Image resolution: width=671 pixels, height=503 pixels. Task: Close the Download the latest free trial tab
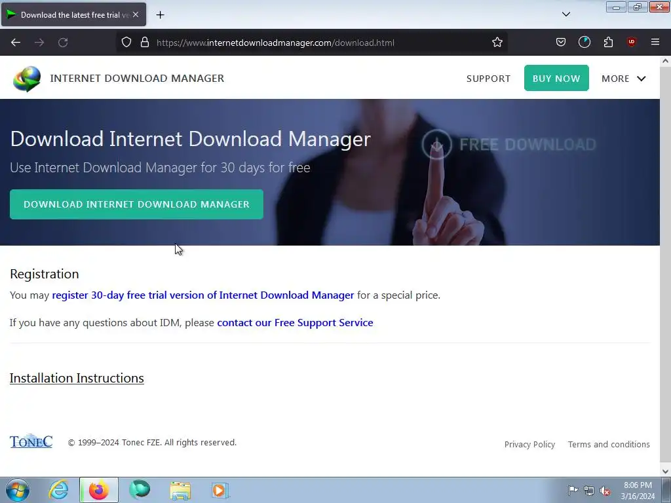pos(136,14)
